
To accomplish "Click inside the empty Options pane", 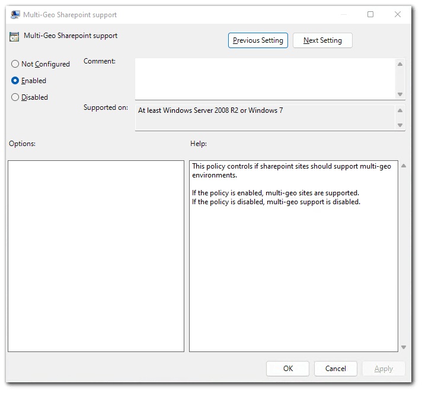I will pyautogui.click(x=96, y=256).
